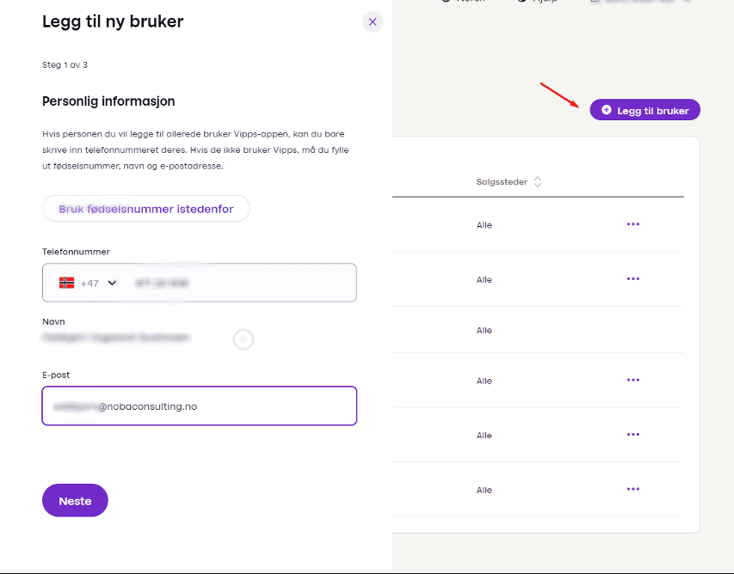
Task: Open the three-dot menu in sixth row
Action: (633, 489)
